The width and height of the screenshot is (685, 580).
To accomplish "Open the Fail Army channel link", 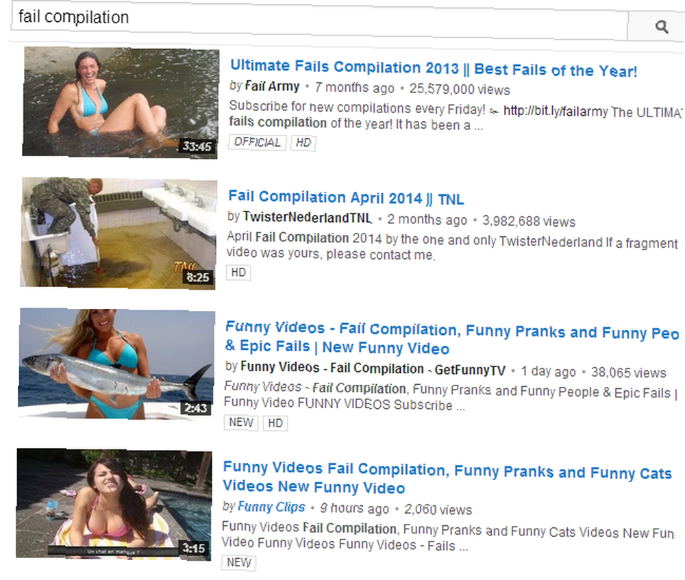I will [272, 86].
